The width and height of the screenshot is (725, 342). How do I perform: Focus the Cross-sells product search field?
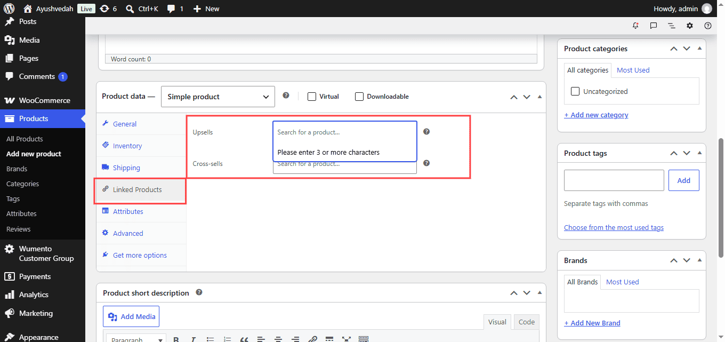(x=344, y=165)
